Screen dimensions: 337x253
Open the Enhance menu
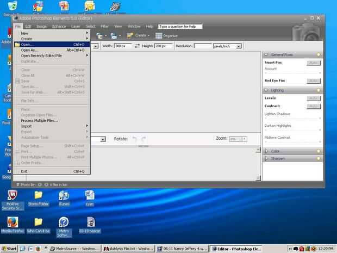point(59,27)
